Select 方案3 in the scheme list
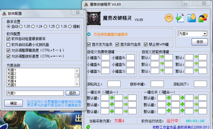Viewport: 213px width, 129px height. pyautogui.click(x=12, y=78)
